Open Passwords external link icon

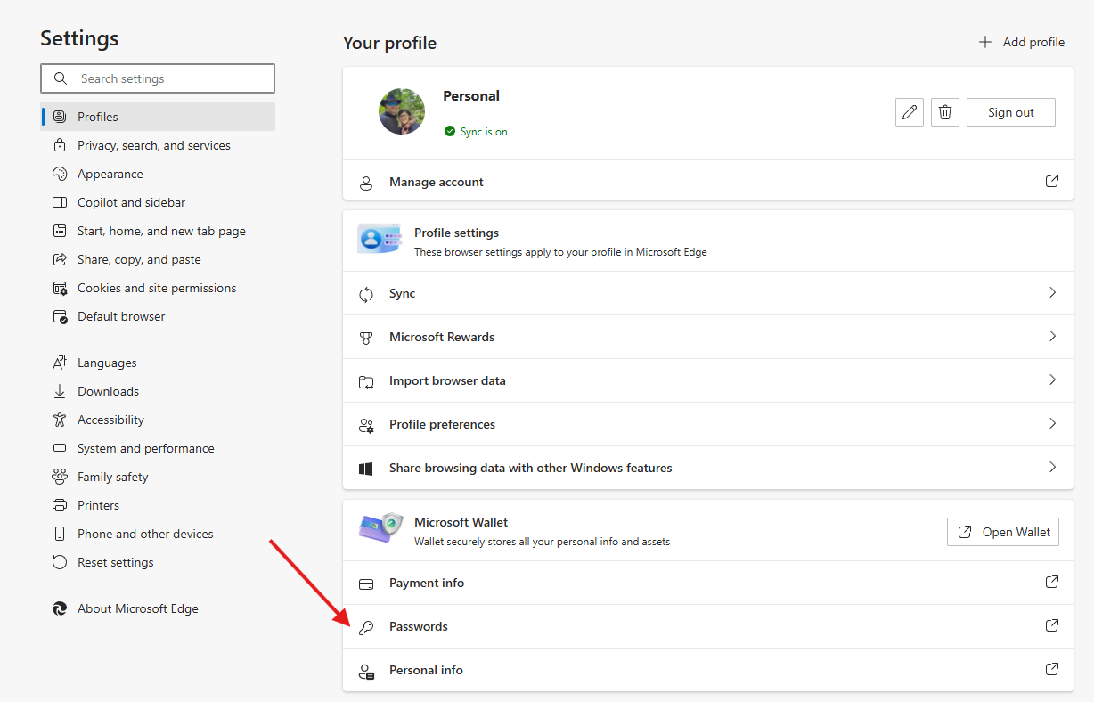click(x=1052, y=625)
